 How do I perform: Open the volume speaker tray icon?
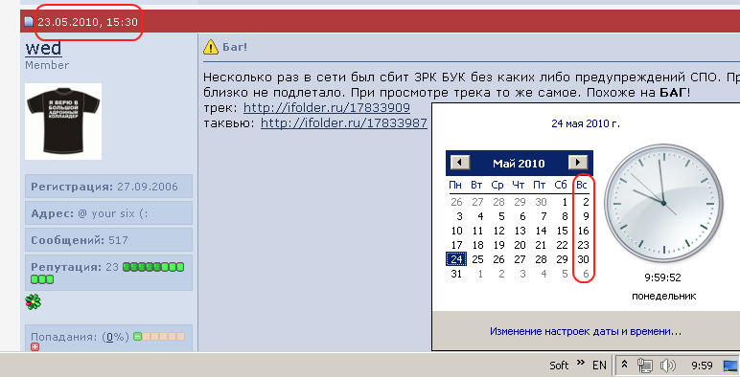coord(667,366)
